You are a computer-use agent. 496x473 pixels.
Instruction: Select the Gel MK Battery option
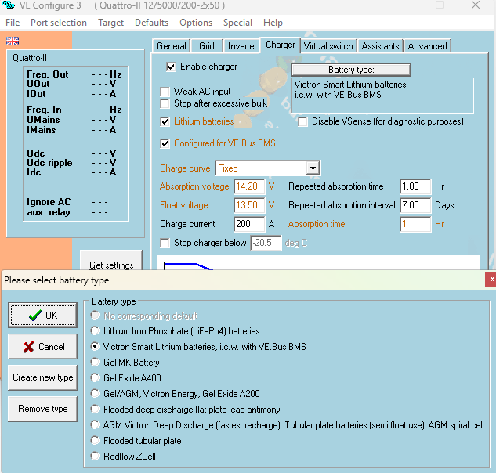pyautogui.click(x=95, y=362)
